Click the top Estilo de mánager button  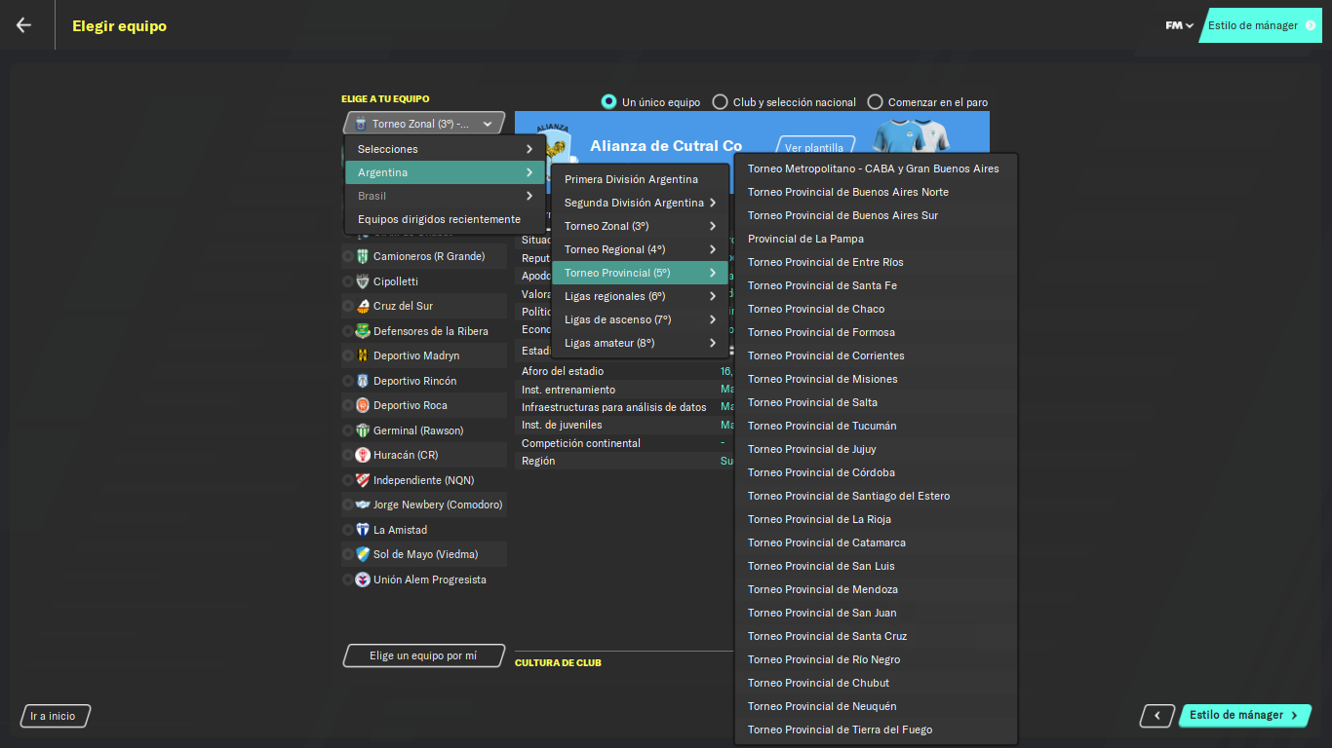[x=1261, y=25]
